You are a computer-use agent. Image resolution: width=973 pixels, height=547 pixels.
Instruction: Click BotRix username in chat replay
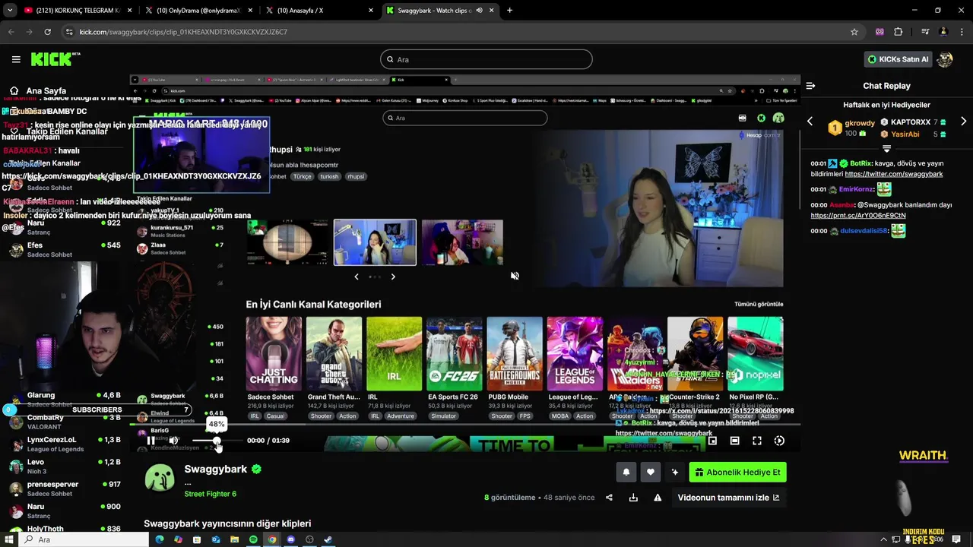click(x=860, y=163)
